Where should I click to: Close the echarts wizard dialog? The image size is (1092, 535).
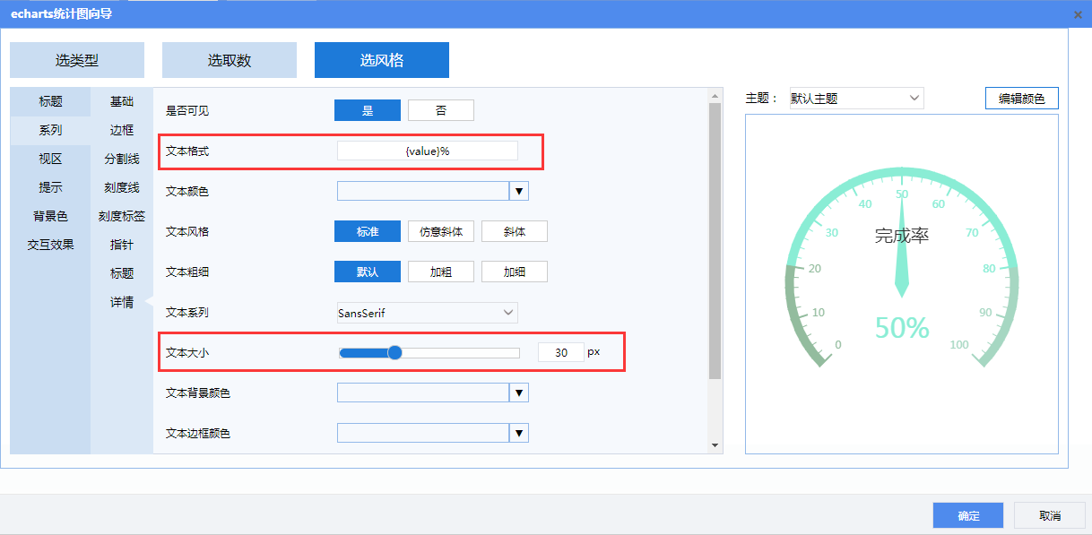point(1078,14)
